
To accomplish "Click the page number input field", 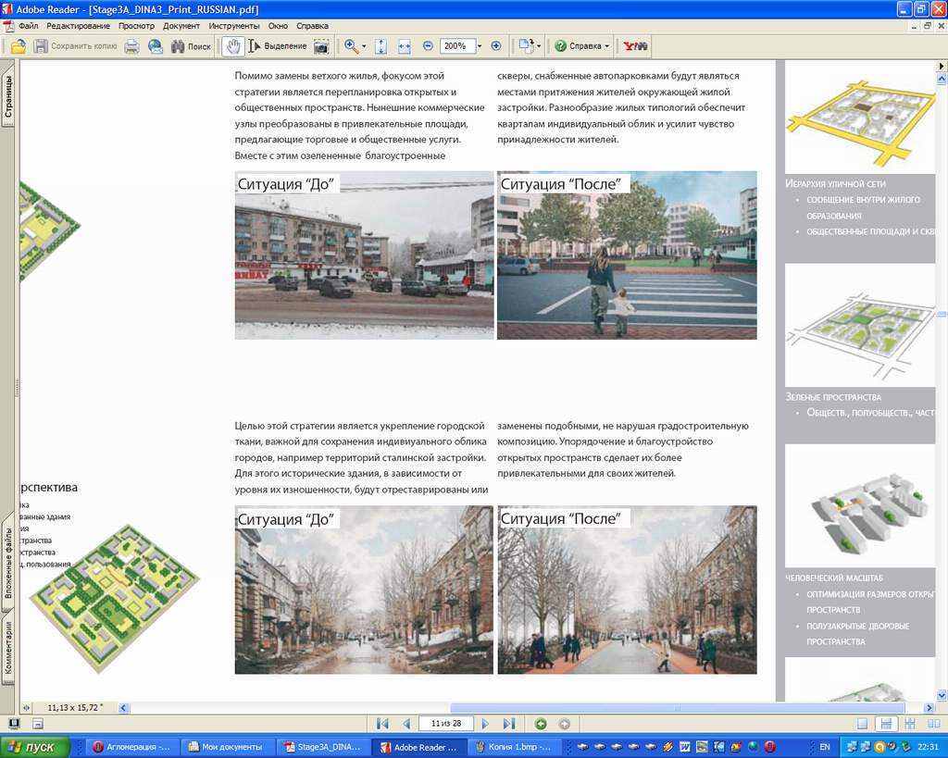I will pos(445,724).
